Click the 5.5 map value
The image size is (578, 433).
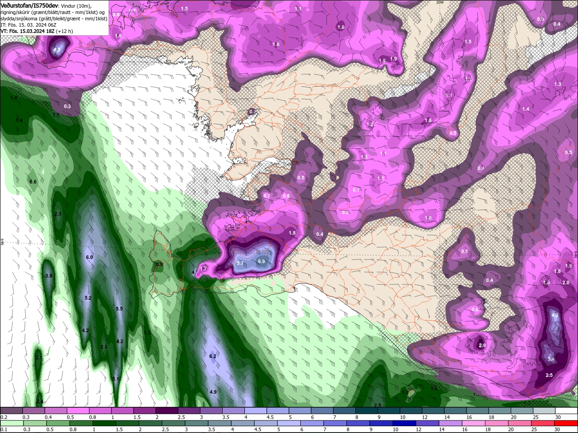[x=119, y=309]
